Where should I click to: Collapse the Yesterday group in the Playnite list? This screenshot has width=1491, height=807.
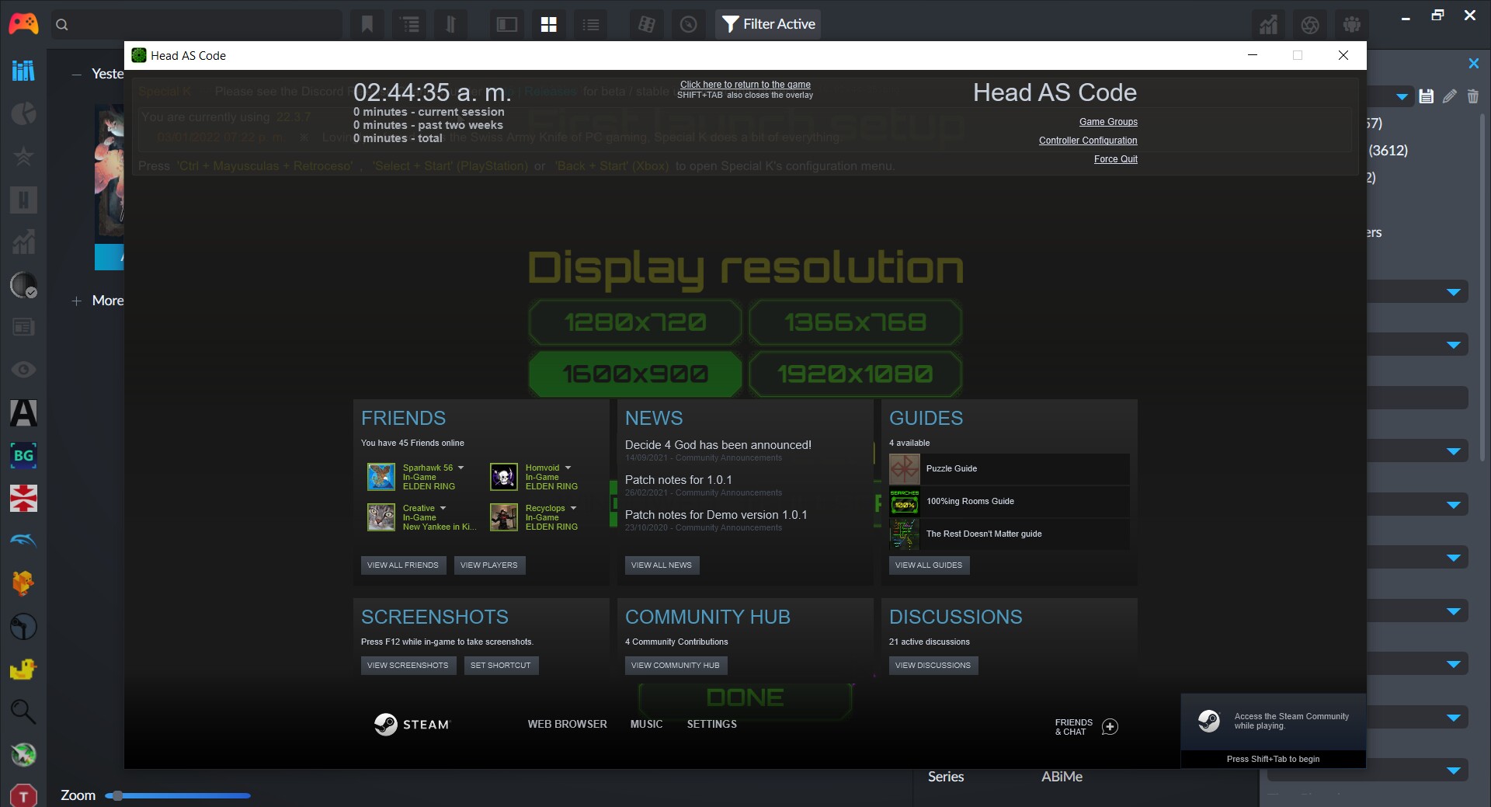coord(76,75)
